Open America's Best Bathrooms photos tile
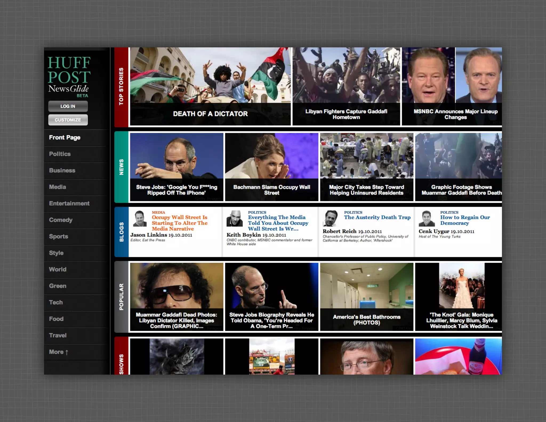The image size is (546, 422). [x=366, y=320]
